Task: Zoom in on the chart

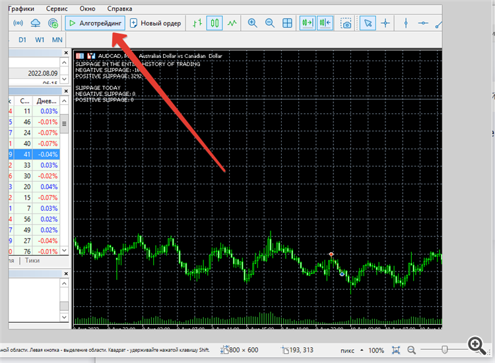Action: point(252,23)
